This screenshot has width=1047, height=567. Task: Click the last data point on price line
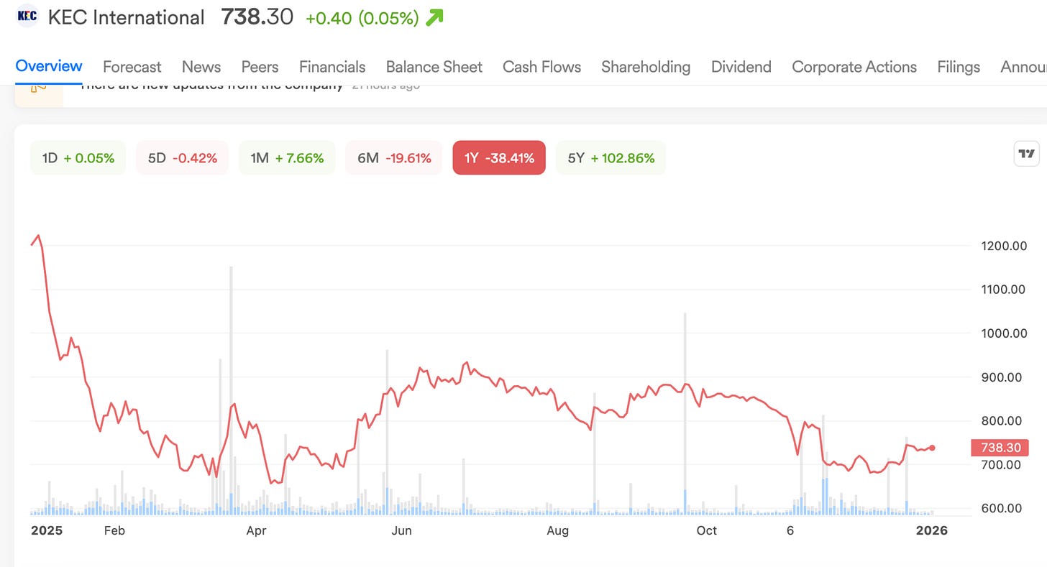(x=933, y=448)
